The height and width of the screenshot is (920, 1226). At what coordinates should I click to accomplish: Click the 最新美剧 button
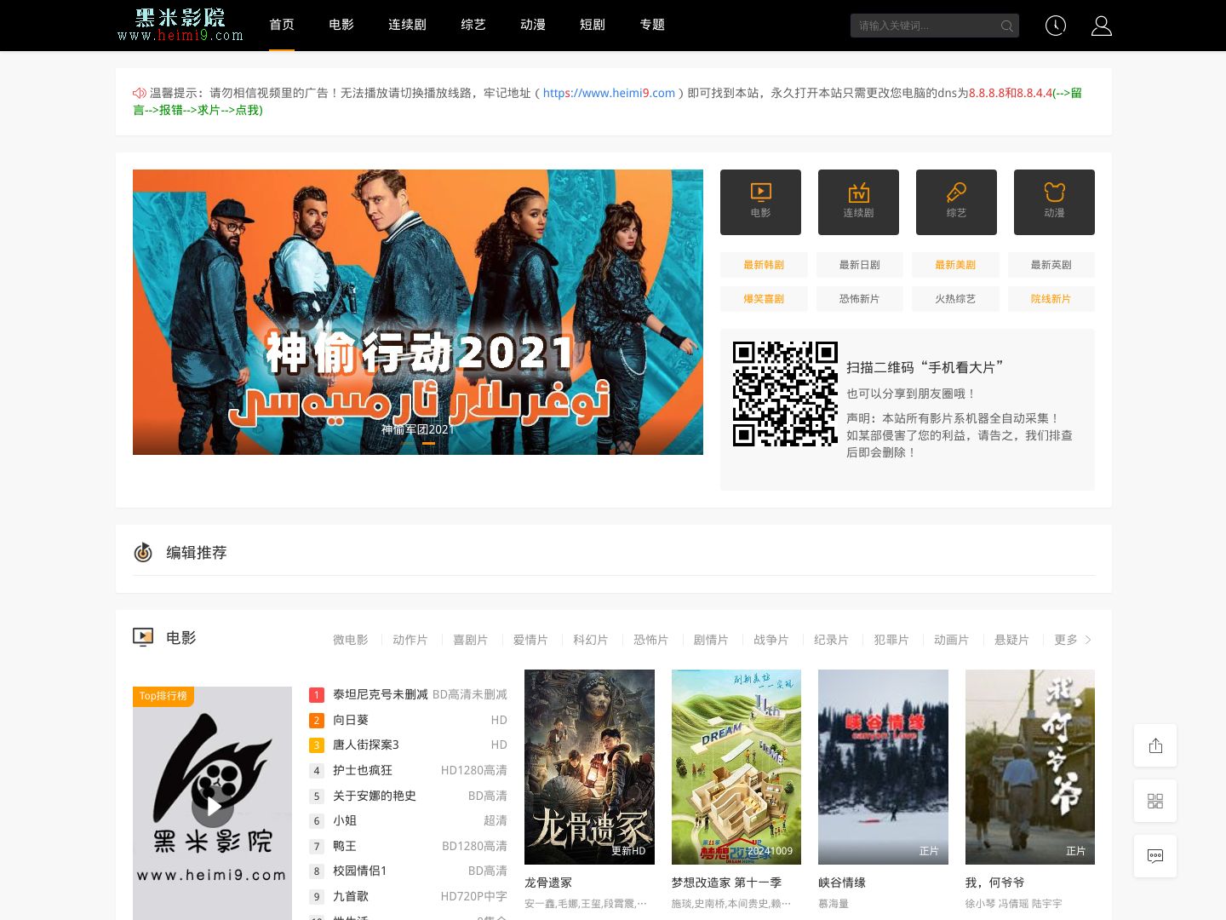tap(955, 265)
